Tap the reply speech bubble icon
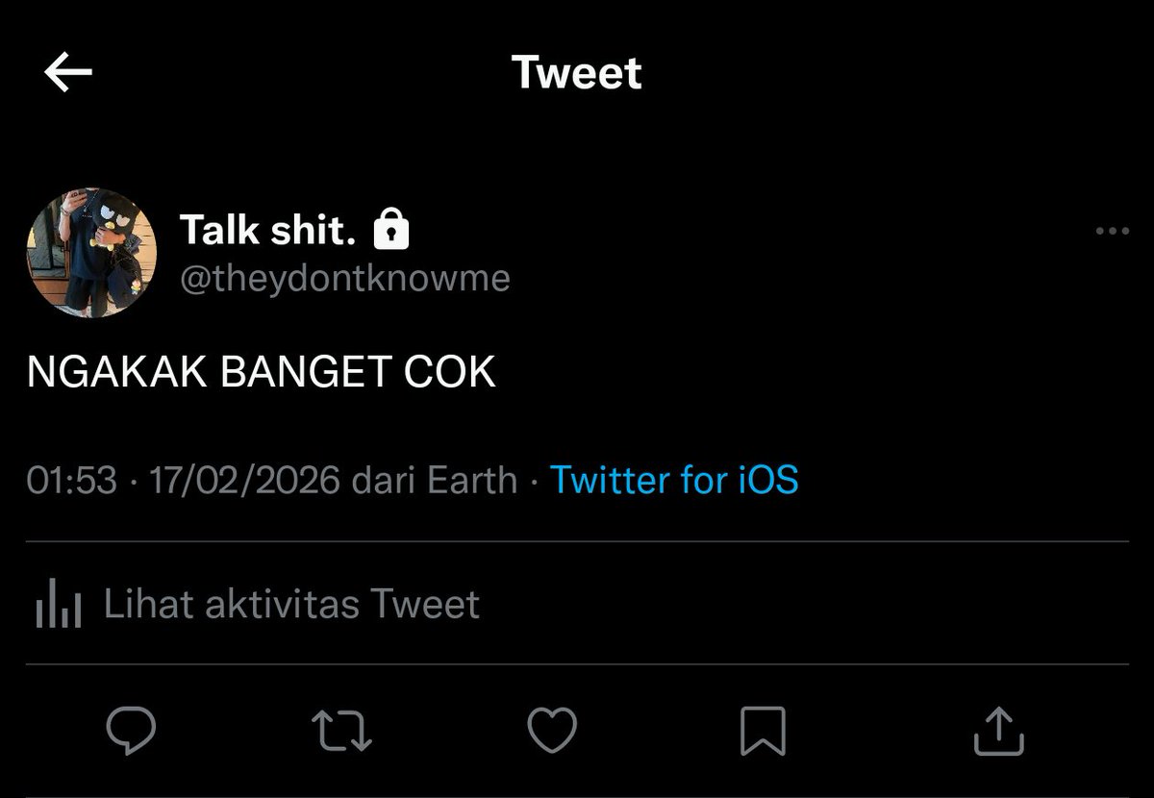The image size is (1154, 798). (x=131, y=732)
